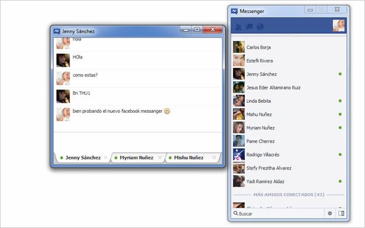Select Myriam Nuñez in the contact list
The height and width of the screenshot is (228, 365).
click(288, 128)
